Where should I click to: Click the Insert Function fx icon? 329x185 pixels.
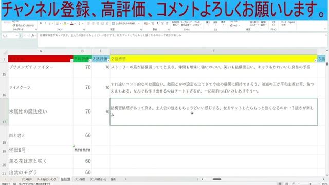pyautogui.click(x=33, y=36)
